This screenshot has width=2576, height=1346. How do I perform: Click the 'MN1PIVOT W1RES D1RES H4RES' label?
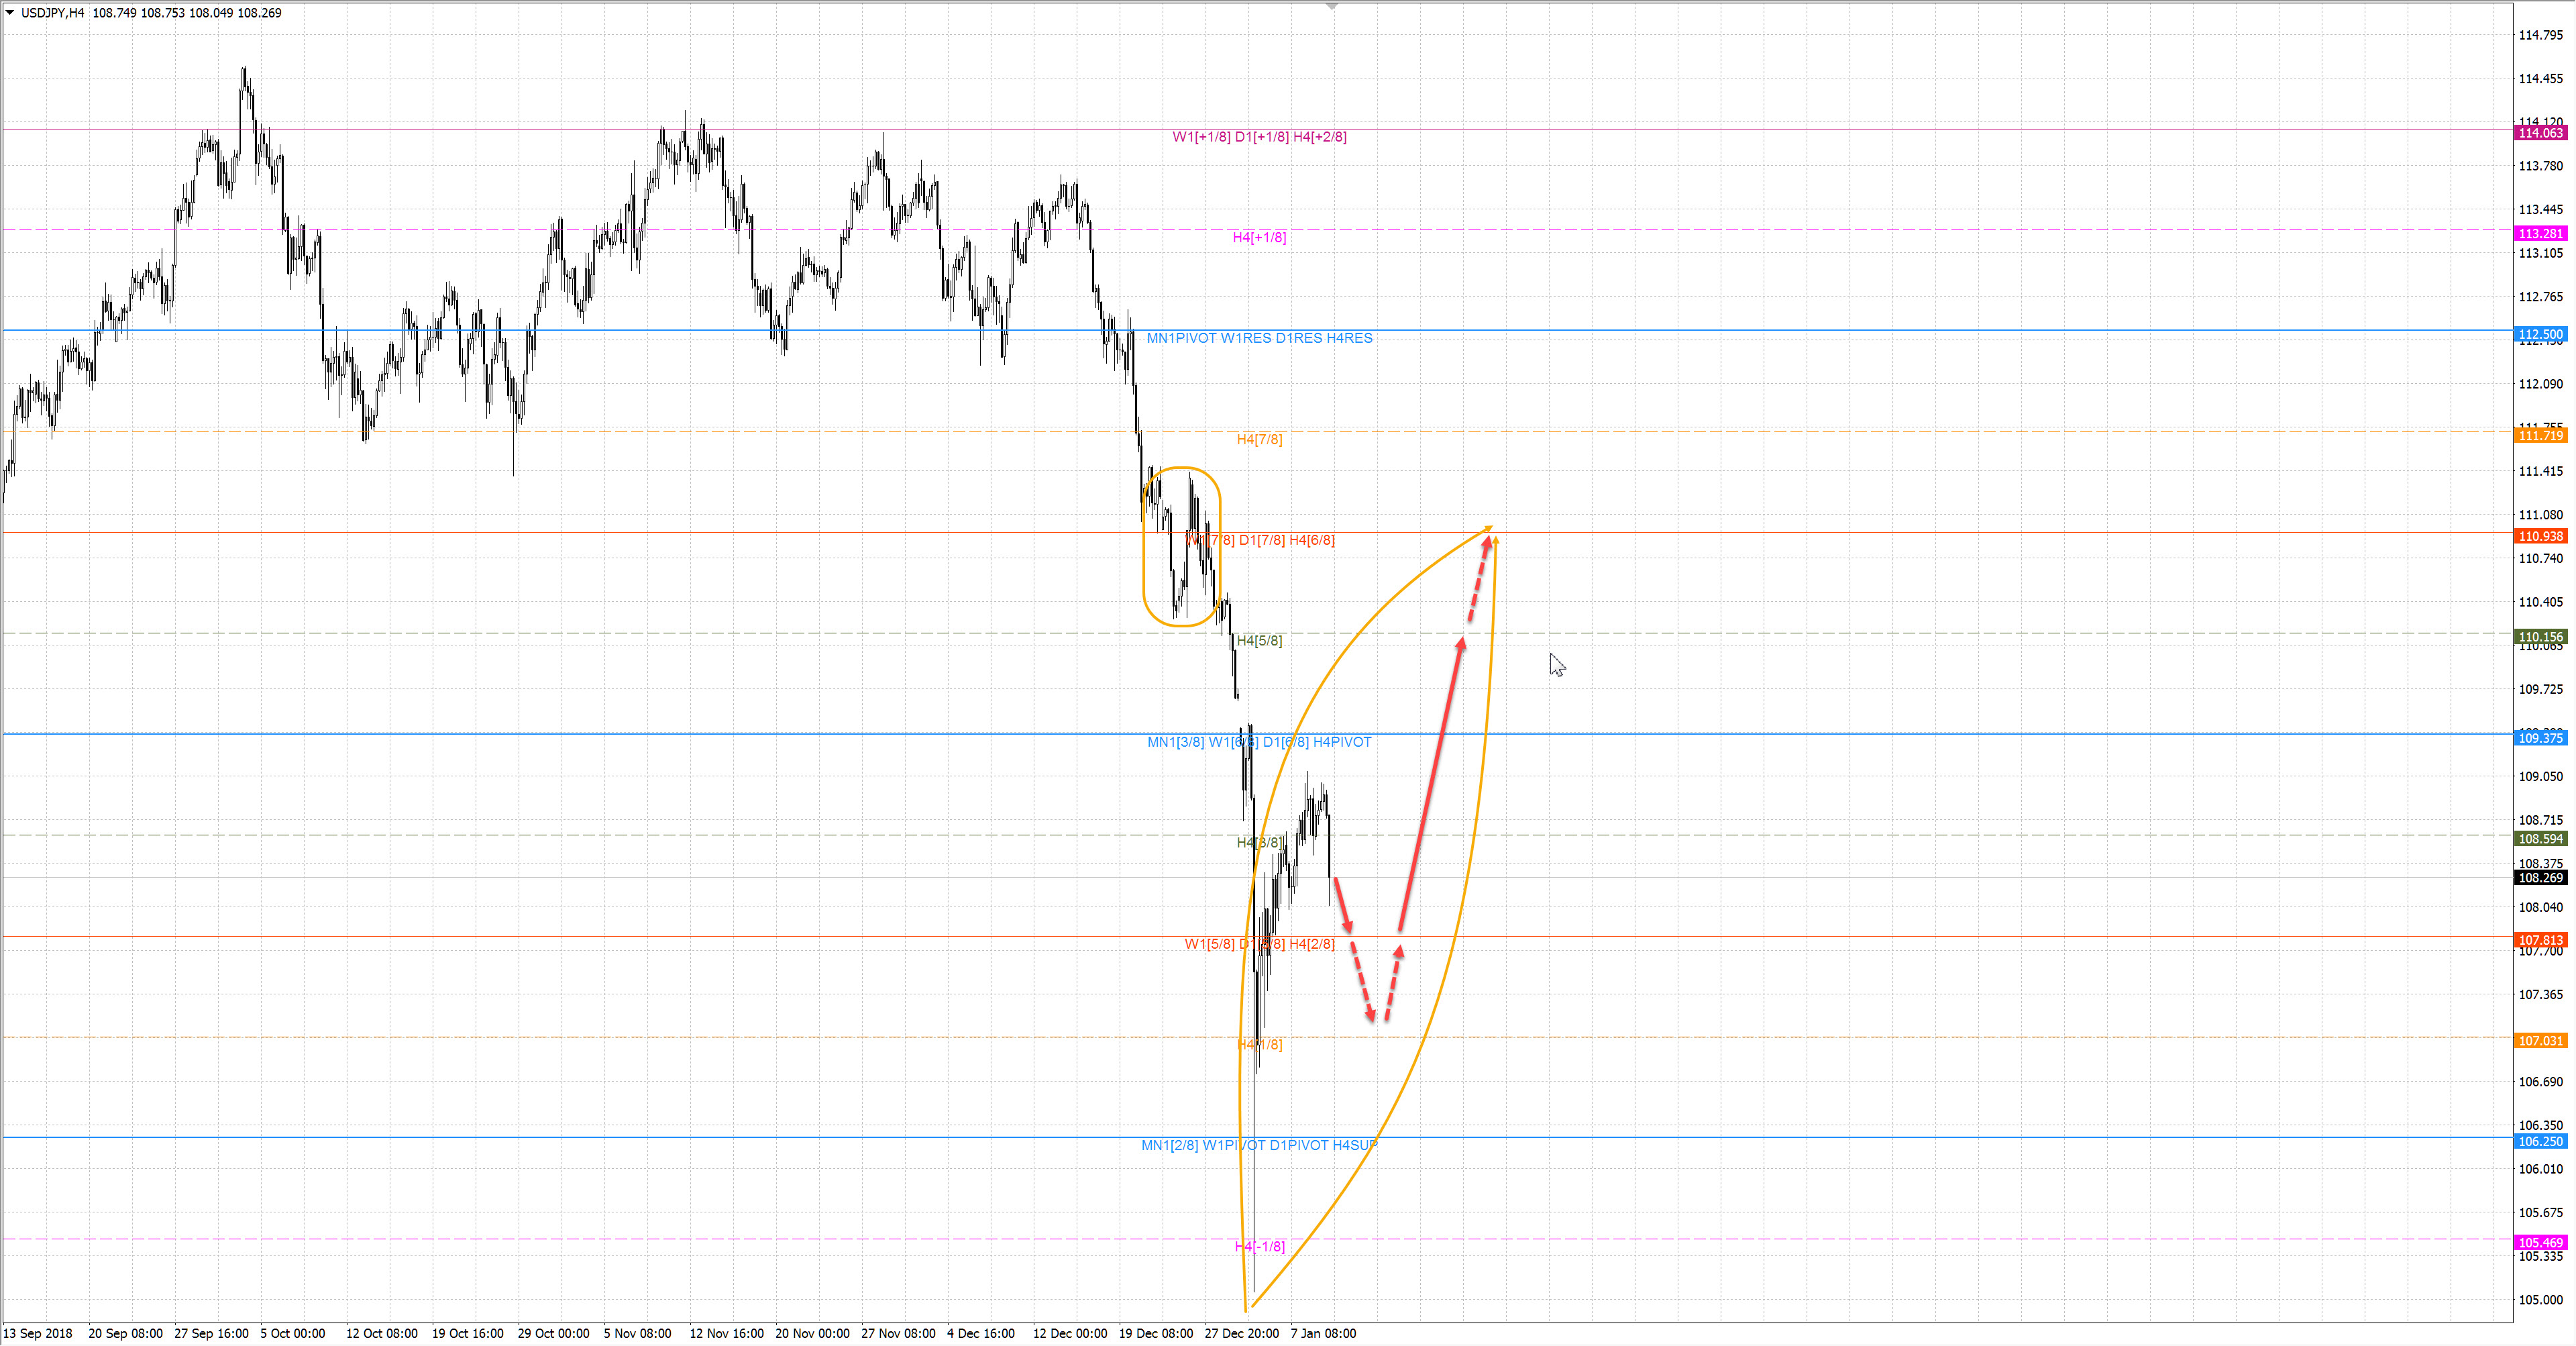point(1259,338)
